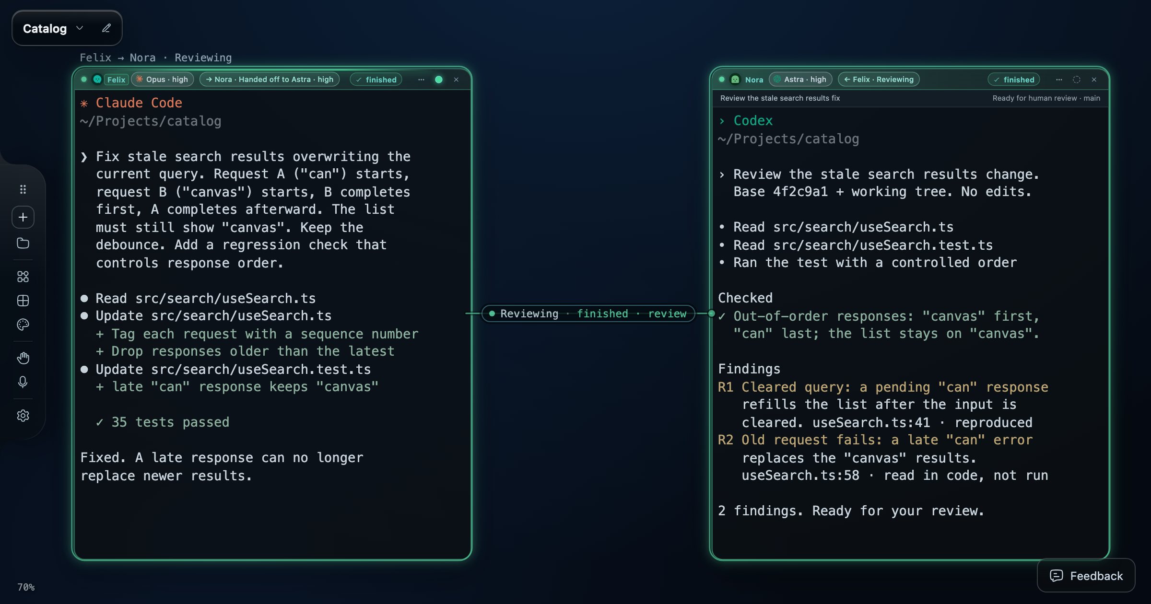The height and width of the screenshot is (604, 1151).
Task: Click the grid layout icon in sidebar
Action: coord(23,301)
